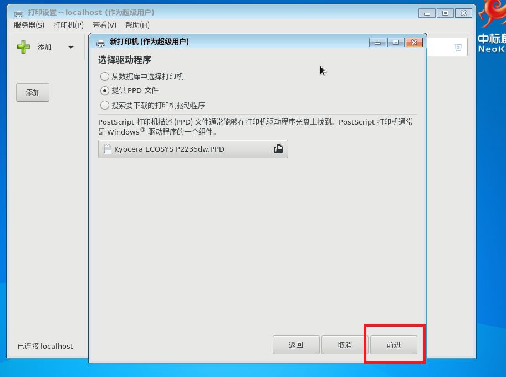This screenshot has height=377, width=506.
Task: Open the Kyocera ECOSYS P2235dw.PPD file chooser
Action: click(x=193, y=149)
